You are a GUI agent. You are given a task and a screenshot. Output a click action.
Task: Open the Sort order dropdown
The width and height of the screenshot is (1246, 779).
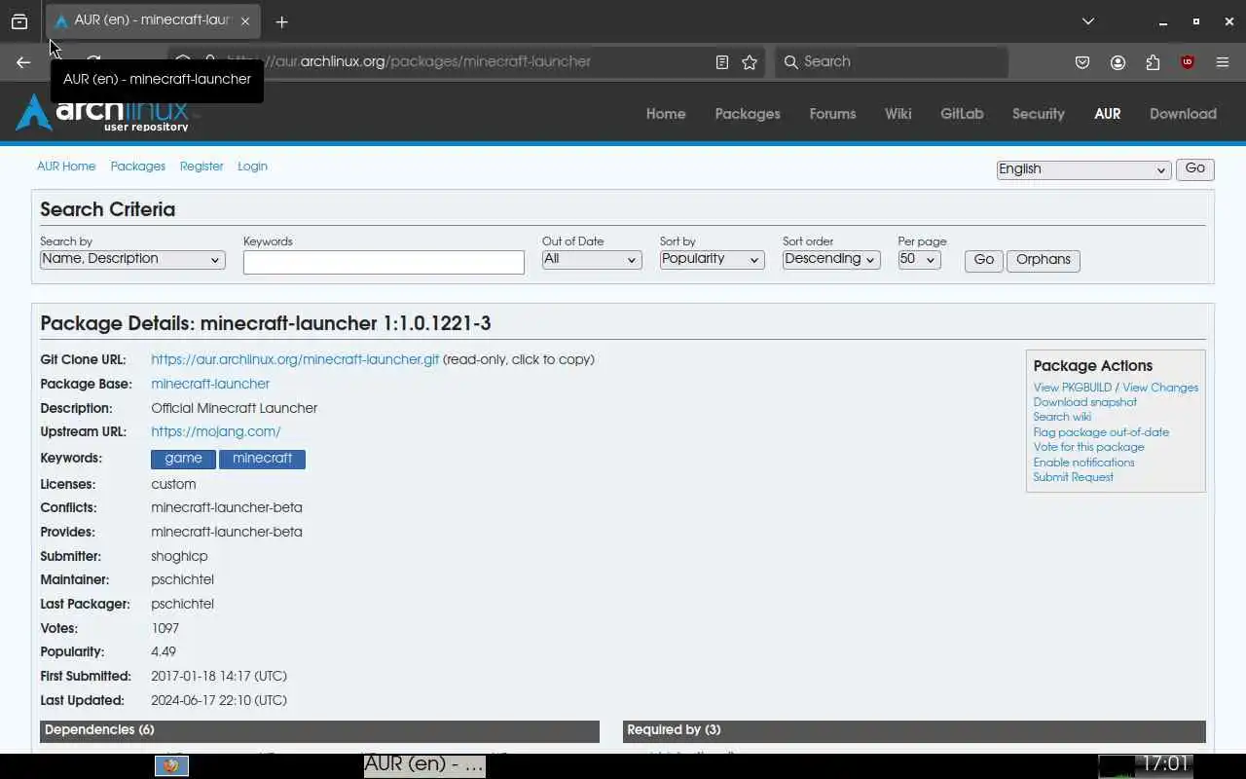point(831,259)
